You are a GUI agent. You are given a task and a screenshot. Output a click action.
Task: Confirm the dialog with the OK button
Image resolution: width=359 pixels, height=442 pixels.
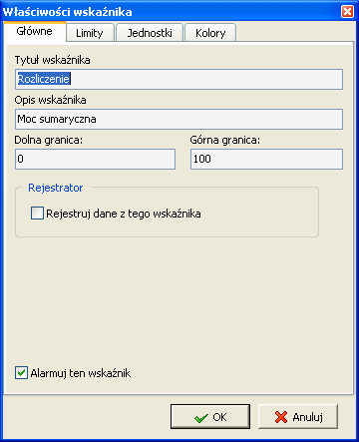[210, 417]
